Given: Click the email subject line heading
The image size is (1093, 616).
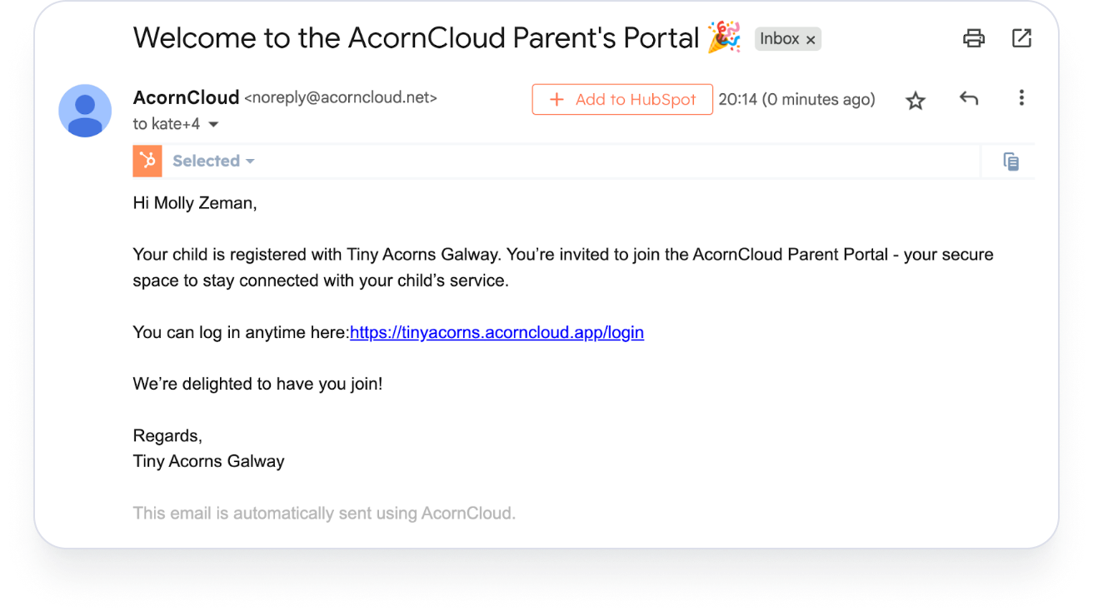Looking at the screenshot, I should pyautogui.click(x=415, y=38).
